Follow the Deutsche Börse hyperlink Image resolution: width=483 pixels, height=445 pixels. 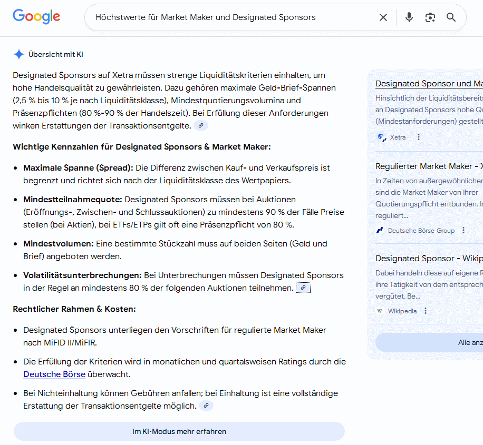54,374
